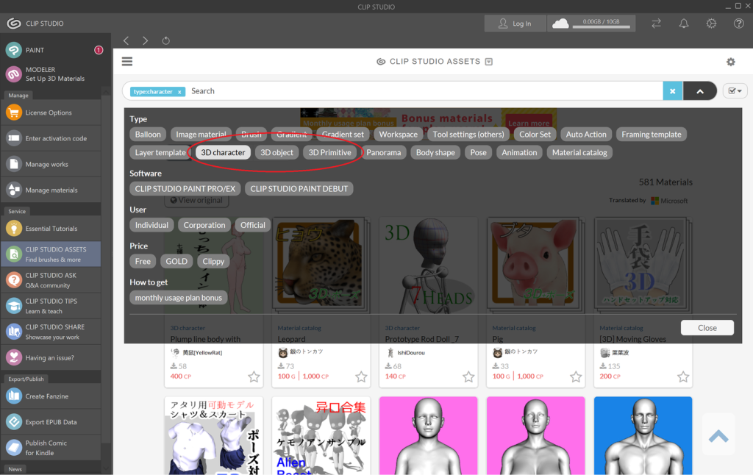Open the blue muscular body model thumbnail
This screenshot has width=753, height=475.
coord(643,435)
